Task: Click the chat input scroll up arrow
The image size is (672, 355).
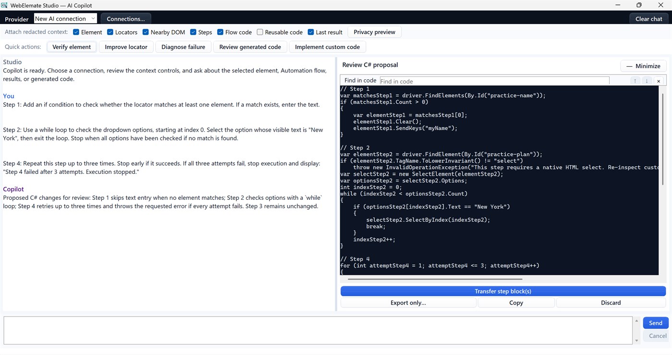Action: [x=636, y=320]
